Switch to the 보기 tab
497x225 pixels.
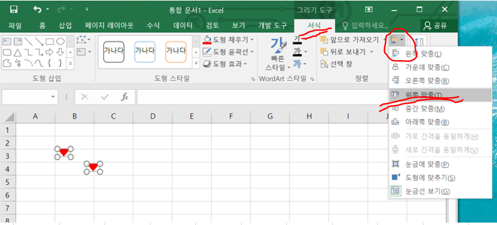238,25
